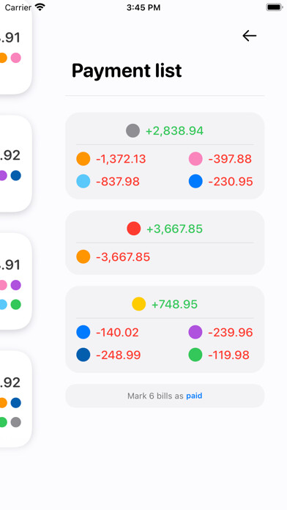Select orange dot beside -1,372.13
The height and width of the screenshot is (510, 287).
tap(83, 159)
